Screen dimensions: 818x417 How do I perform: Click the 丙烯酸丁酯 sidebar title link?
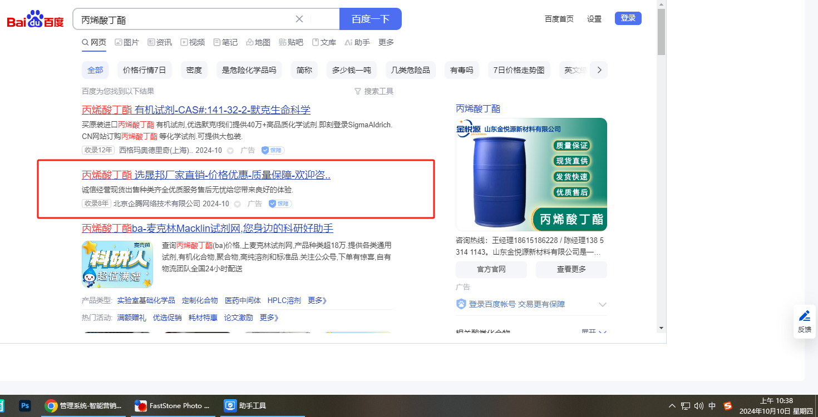[478, 108]
